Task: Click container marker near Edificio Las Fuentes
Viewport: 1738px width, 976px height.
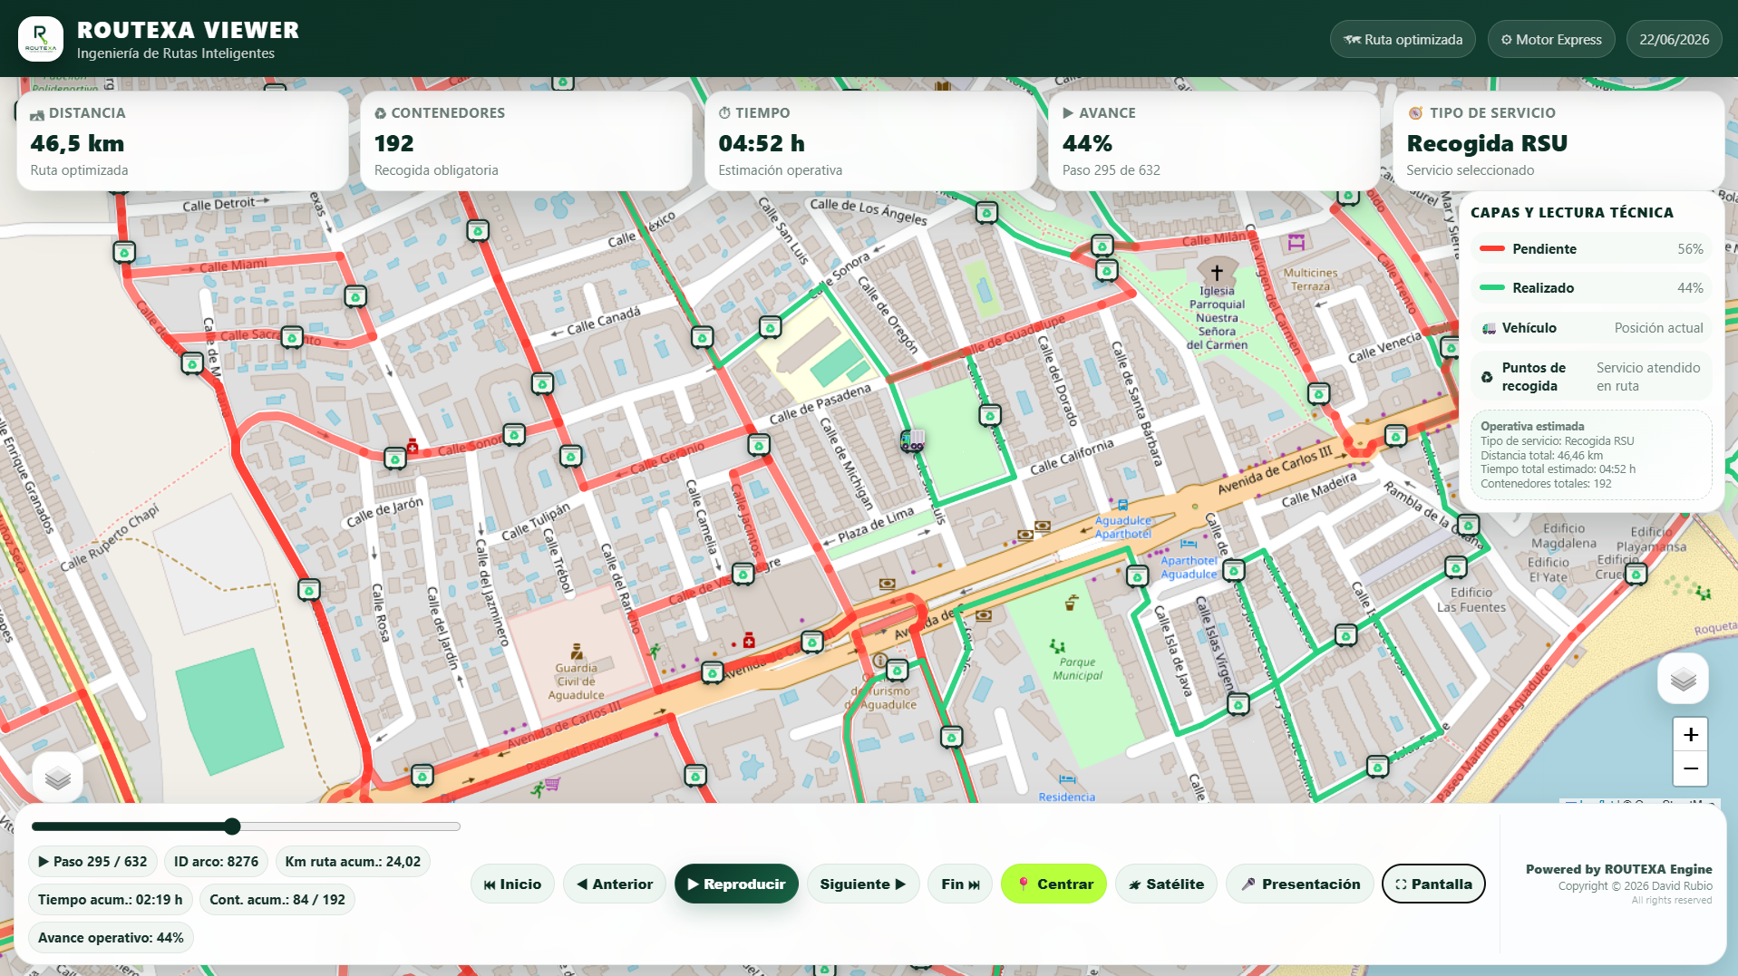Action: (x=1456, y=566)
